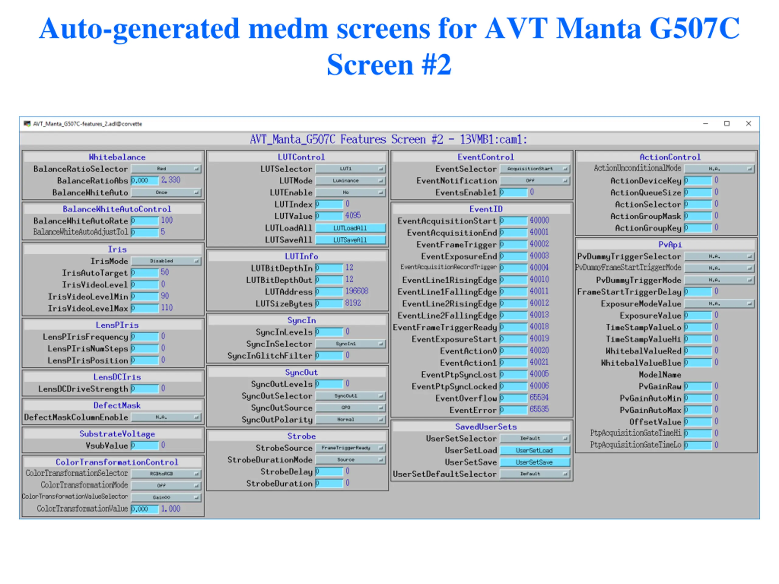Screen dimensions: 779x584
Task: Open the ColorTransformationSelector dropdown
Action: [x=166, y=474]
